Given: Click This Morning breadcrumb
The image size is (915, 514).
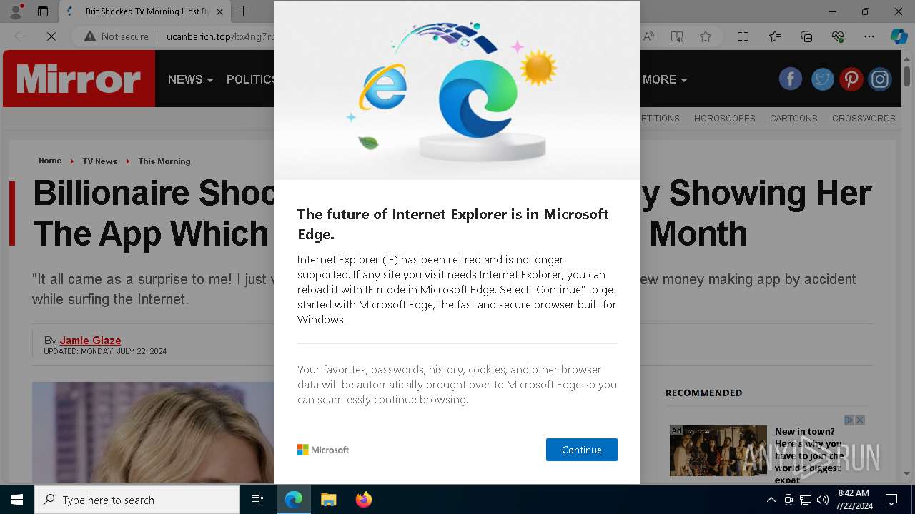Looking at the screenshot, I should 164,161.
